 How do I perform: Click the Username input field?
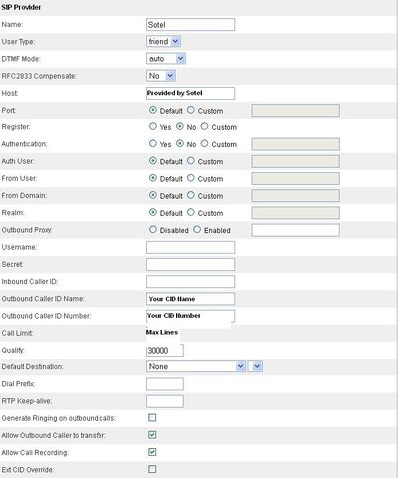click(190, 247)
